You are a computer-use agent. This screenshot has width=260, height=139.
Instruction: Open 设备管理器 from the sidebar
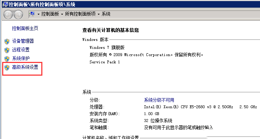click(x=23, y=41)
